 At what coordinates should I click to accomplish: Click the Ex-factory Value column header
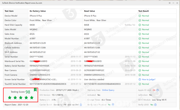pyautogui.click(x=38, y=11)
